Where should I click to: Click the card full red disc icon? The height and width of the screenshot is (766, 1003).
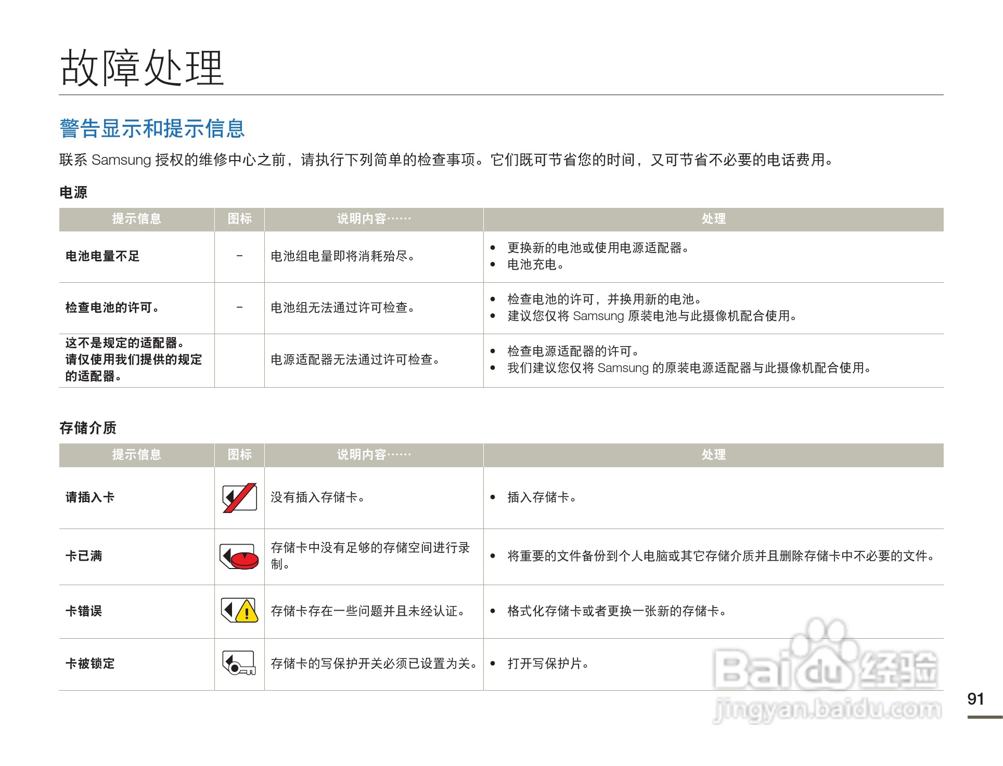click(239, 557)
